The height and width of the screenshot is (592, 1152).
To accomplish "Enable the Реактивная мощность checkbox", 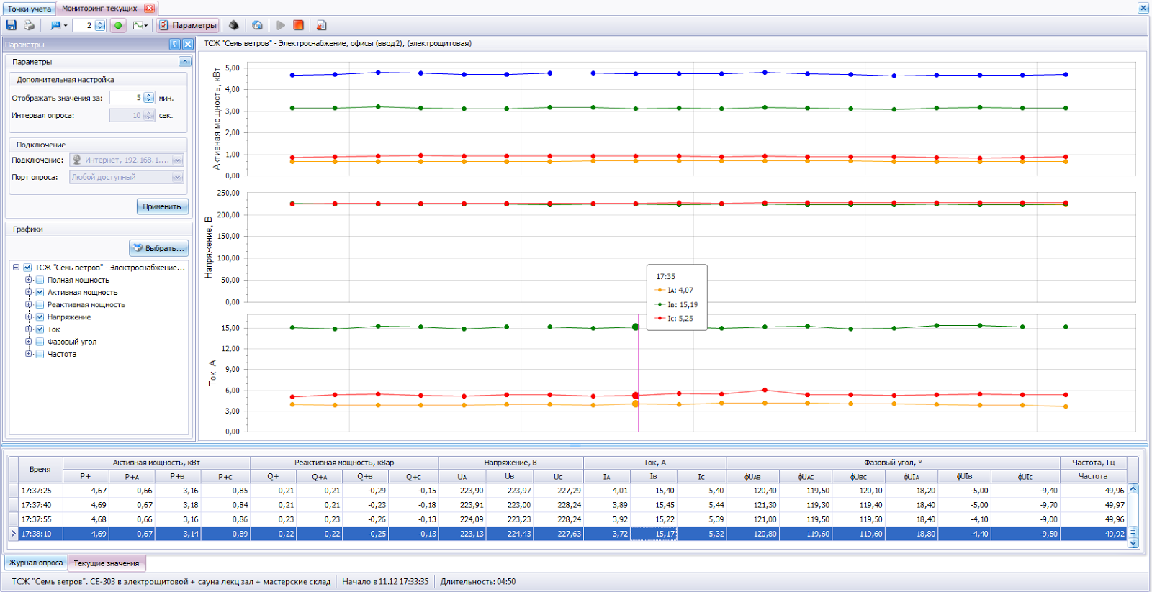I will (x=40, y=305).
